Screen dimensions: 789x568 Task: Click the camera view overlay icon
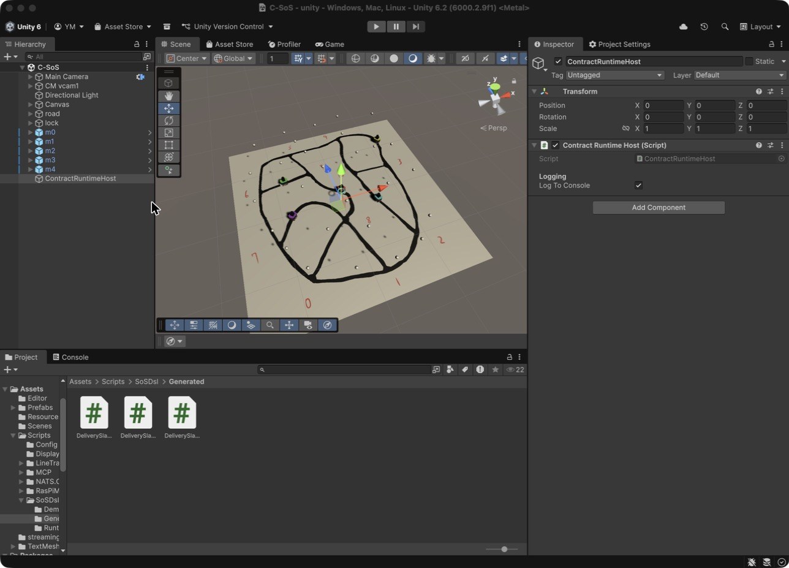tap(308, 325)
